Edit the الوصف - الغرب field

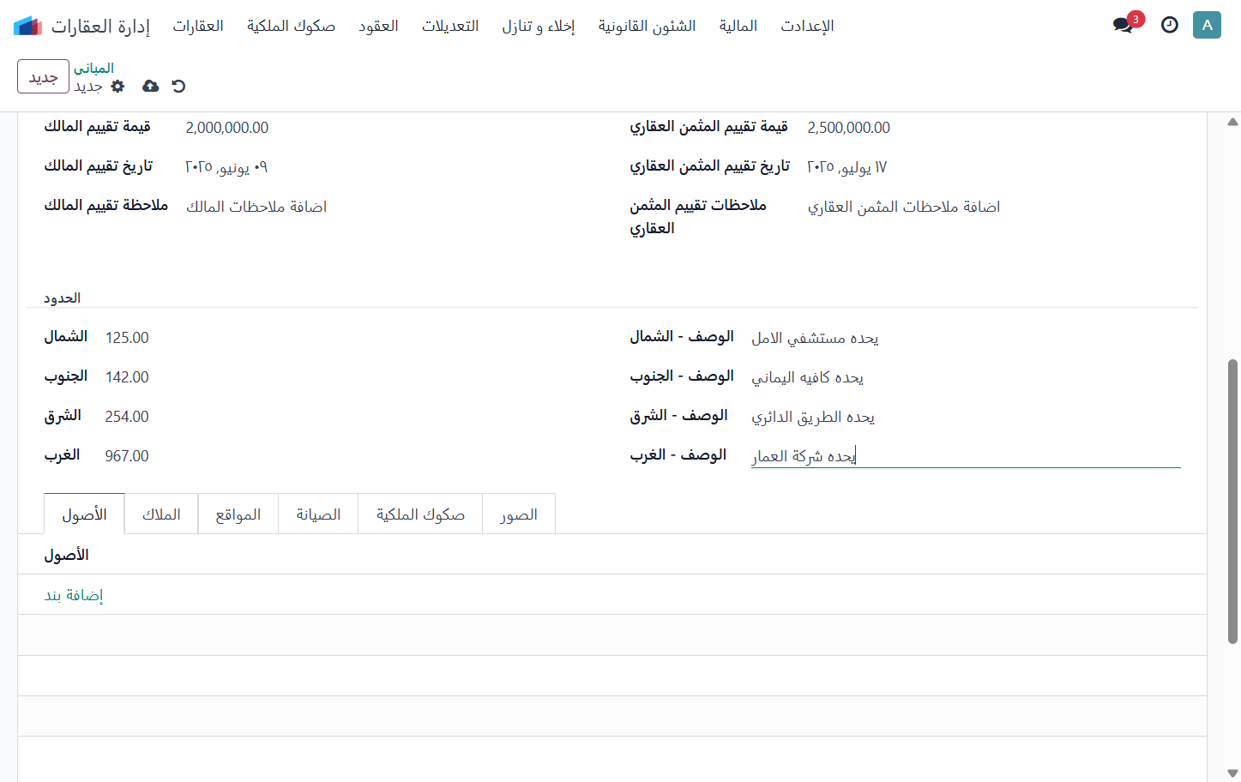966,456
